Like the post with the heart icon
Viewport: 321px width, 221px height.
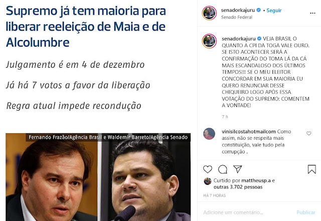(x=208, y=169)
